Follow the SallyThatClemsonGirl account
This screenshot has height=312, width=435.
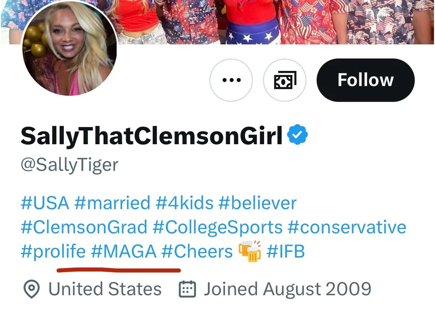point(365,80)
